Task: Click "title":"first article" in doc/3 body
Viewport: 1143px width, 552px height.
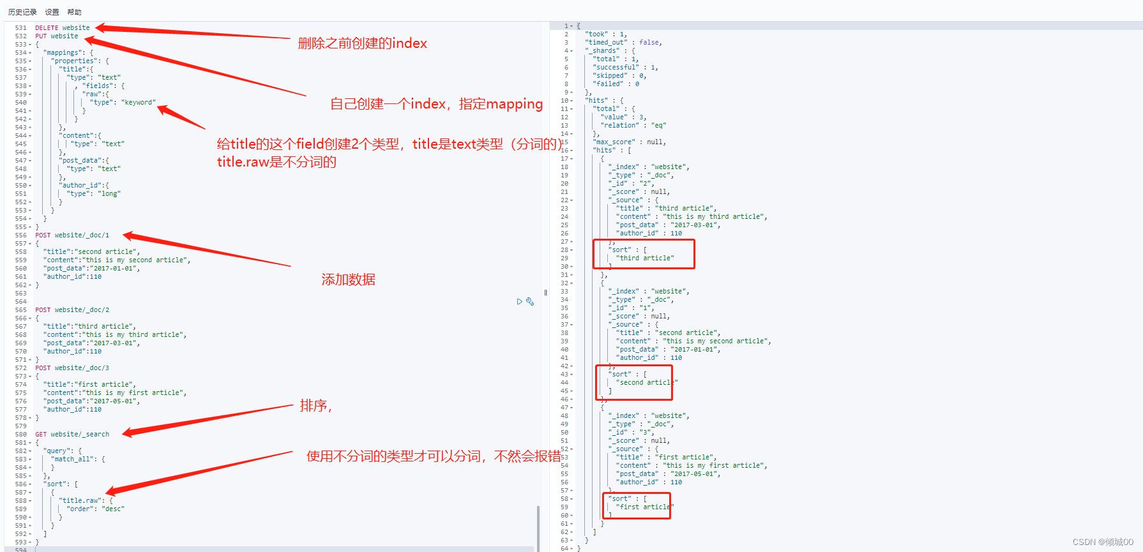Action: click(x=89, y=385)
